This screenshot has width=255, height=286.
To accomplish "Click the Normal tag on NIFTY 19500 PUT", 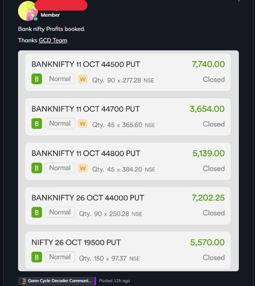I will 60,257.
